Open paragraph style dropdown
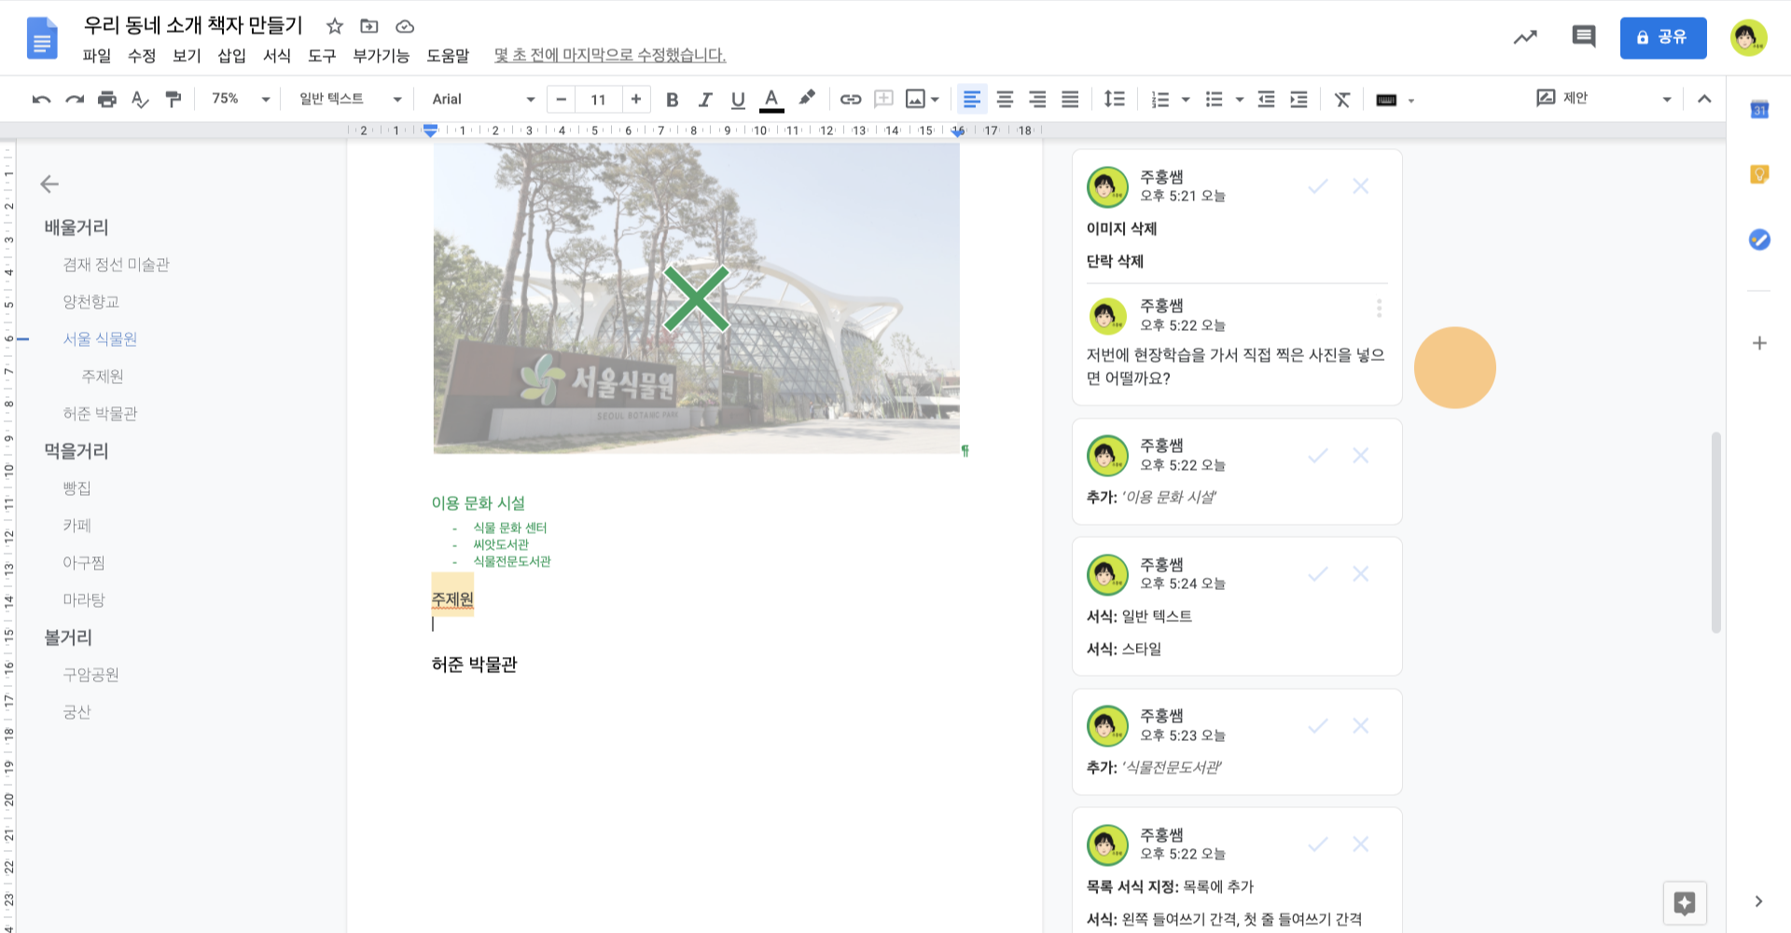1791x933 pixels. coord(350,99)
